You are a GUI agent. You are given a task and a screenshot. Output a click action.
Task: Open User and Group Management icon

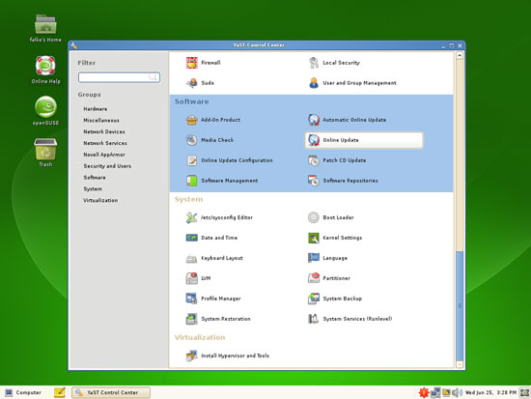point(314,83)
